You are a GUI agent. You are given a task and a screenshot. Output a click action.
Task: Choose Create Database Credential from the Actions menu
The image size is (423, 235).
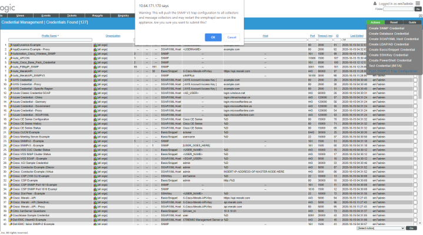389,33
